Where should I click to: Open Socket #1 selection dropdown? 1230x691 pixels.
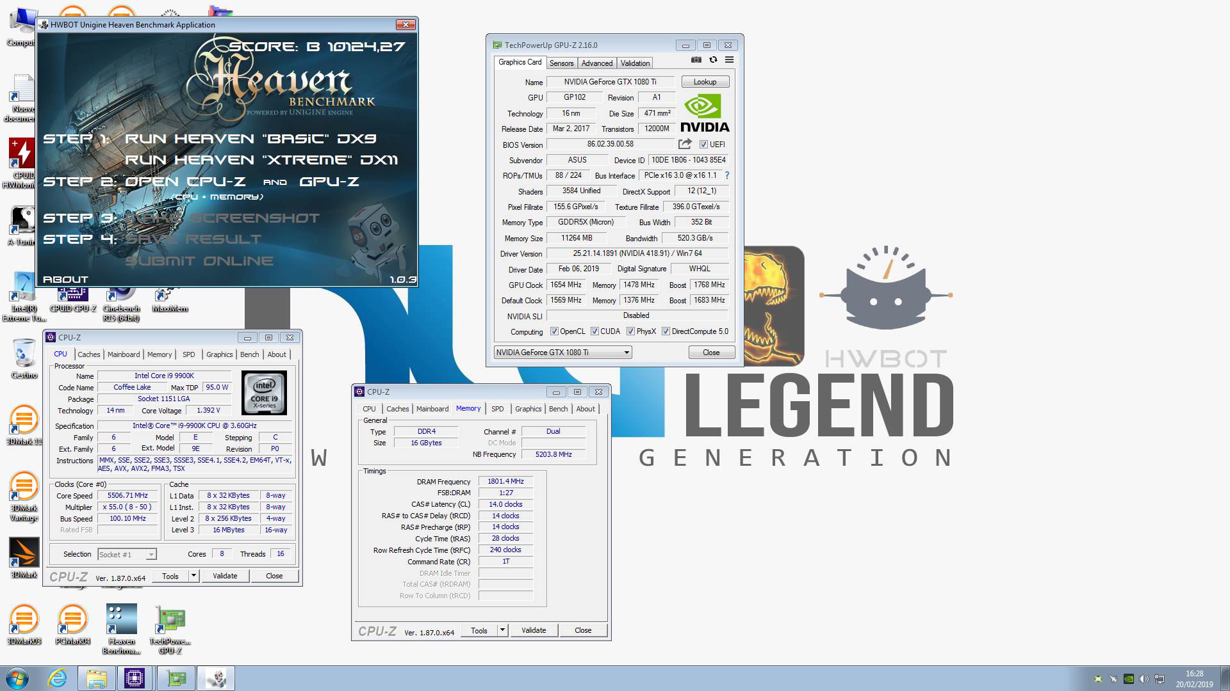click(x=127, y=554)
